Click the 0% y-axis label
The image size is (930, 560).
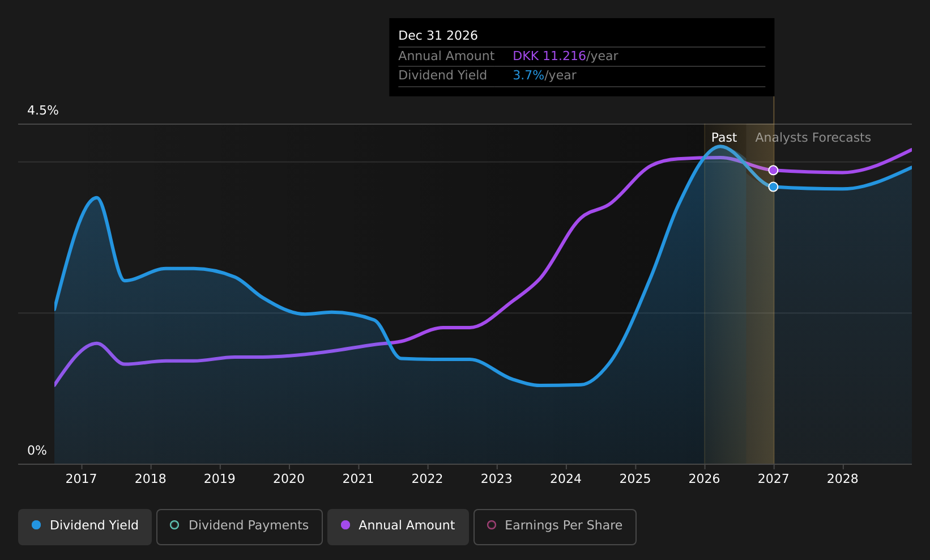[37, 451]
